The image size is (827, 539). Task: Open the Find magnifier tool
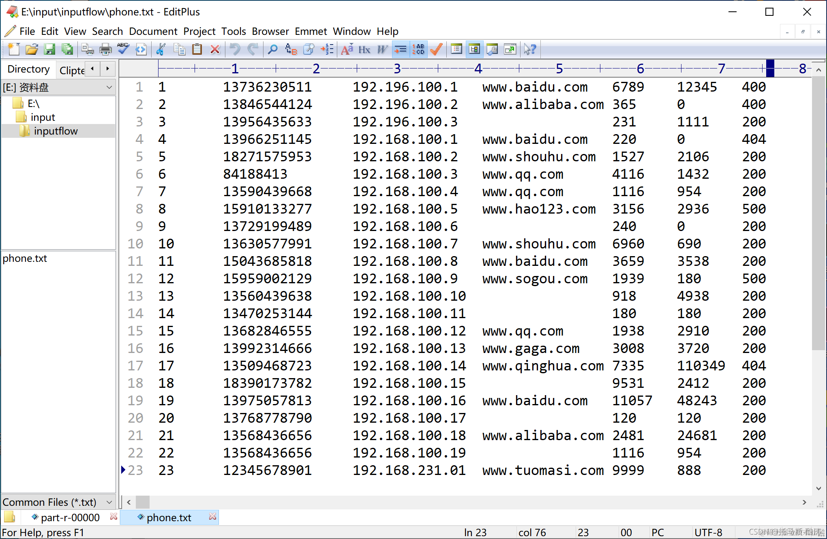(x=273, y=49)
